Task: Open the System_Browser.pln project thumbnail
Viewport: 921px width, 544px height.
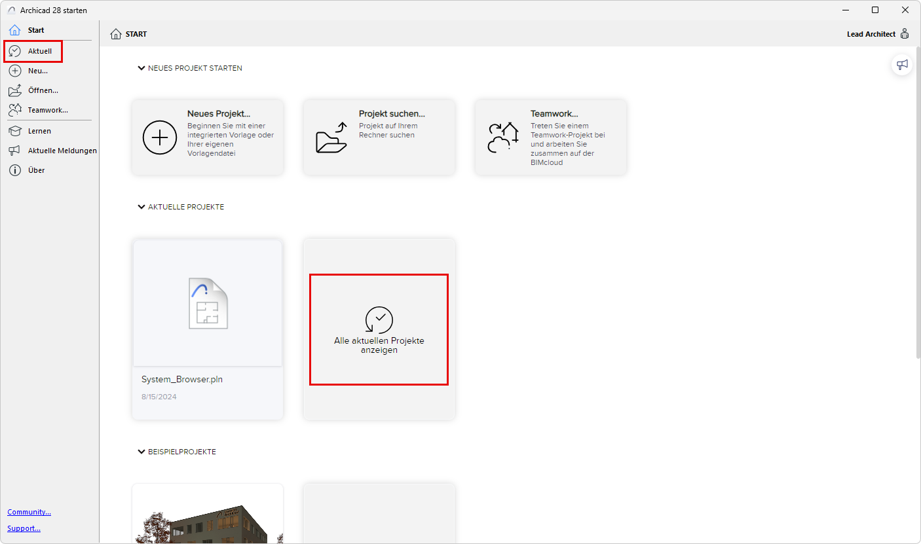Action: (x=208, y=303)
